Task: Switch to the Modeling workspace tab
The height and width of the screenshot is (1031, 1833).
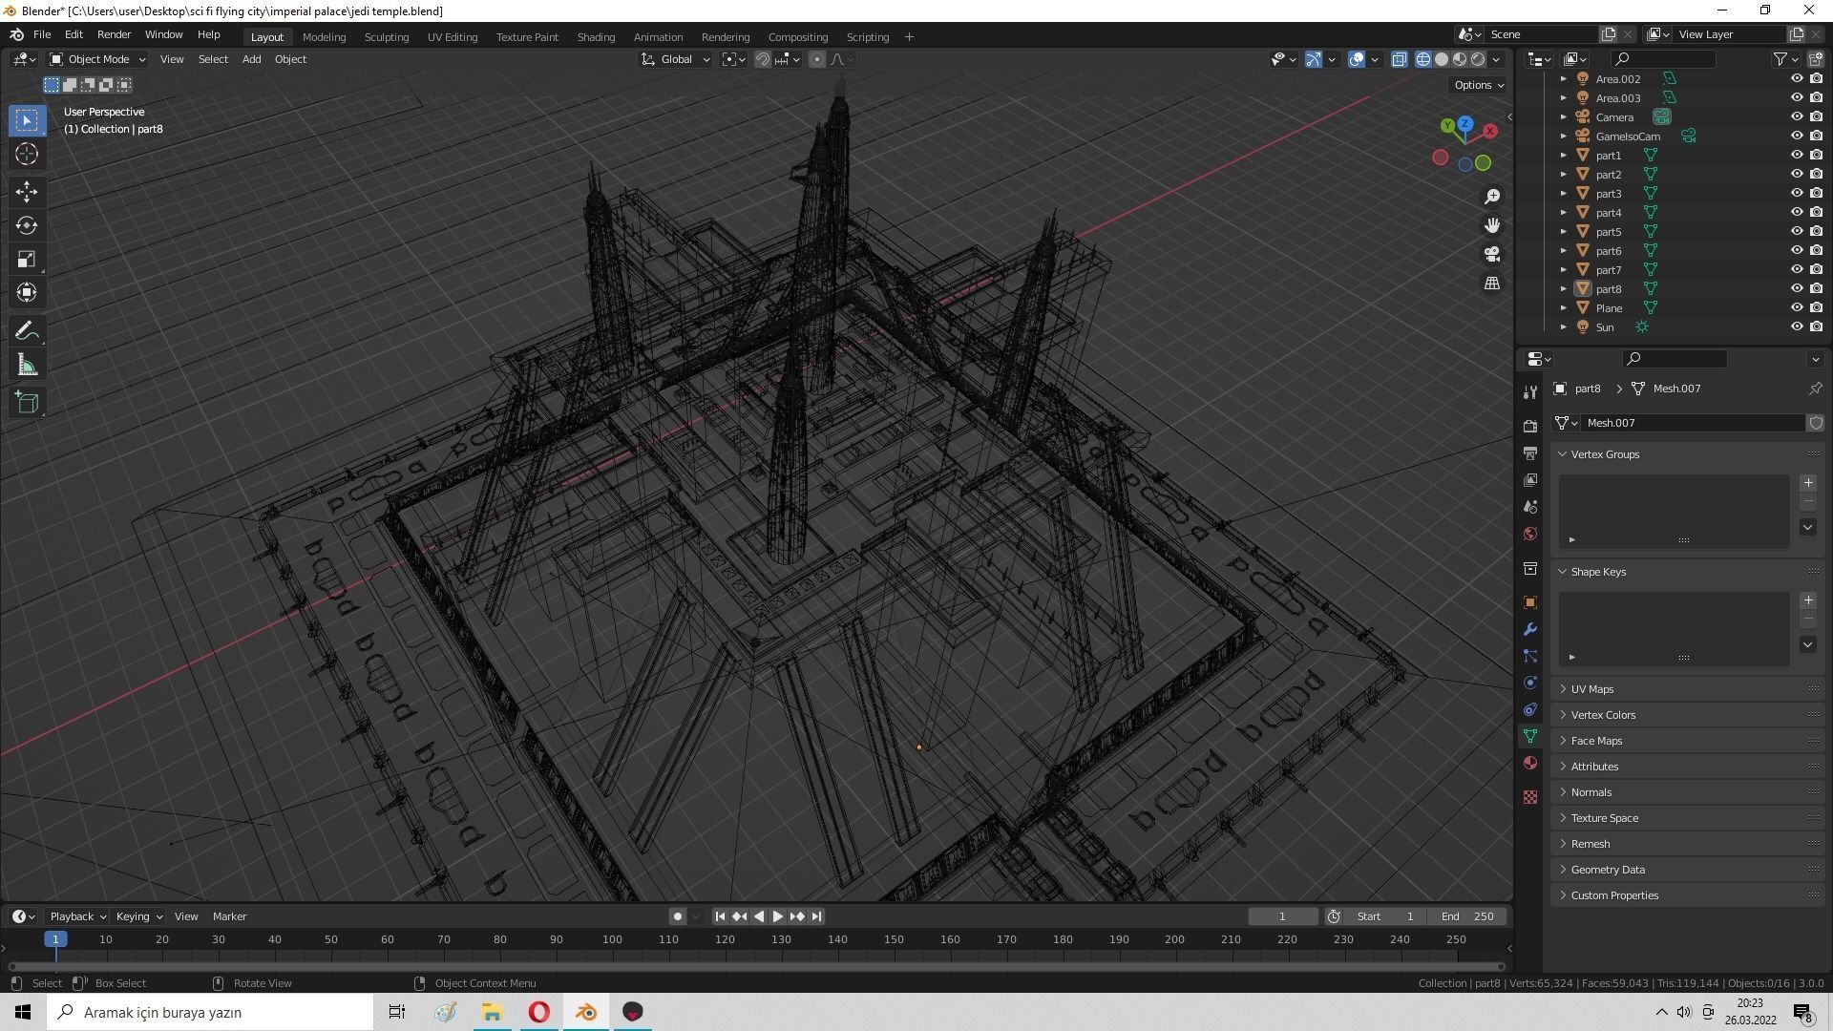Action: (x=324, y=37)
